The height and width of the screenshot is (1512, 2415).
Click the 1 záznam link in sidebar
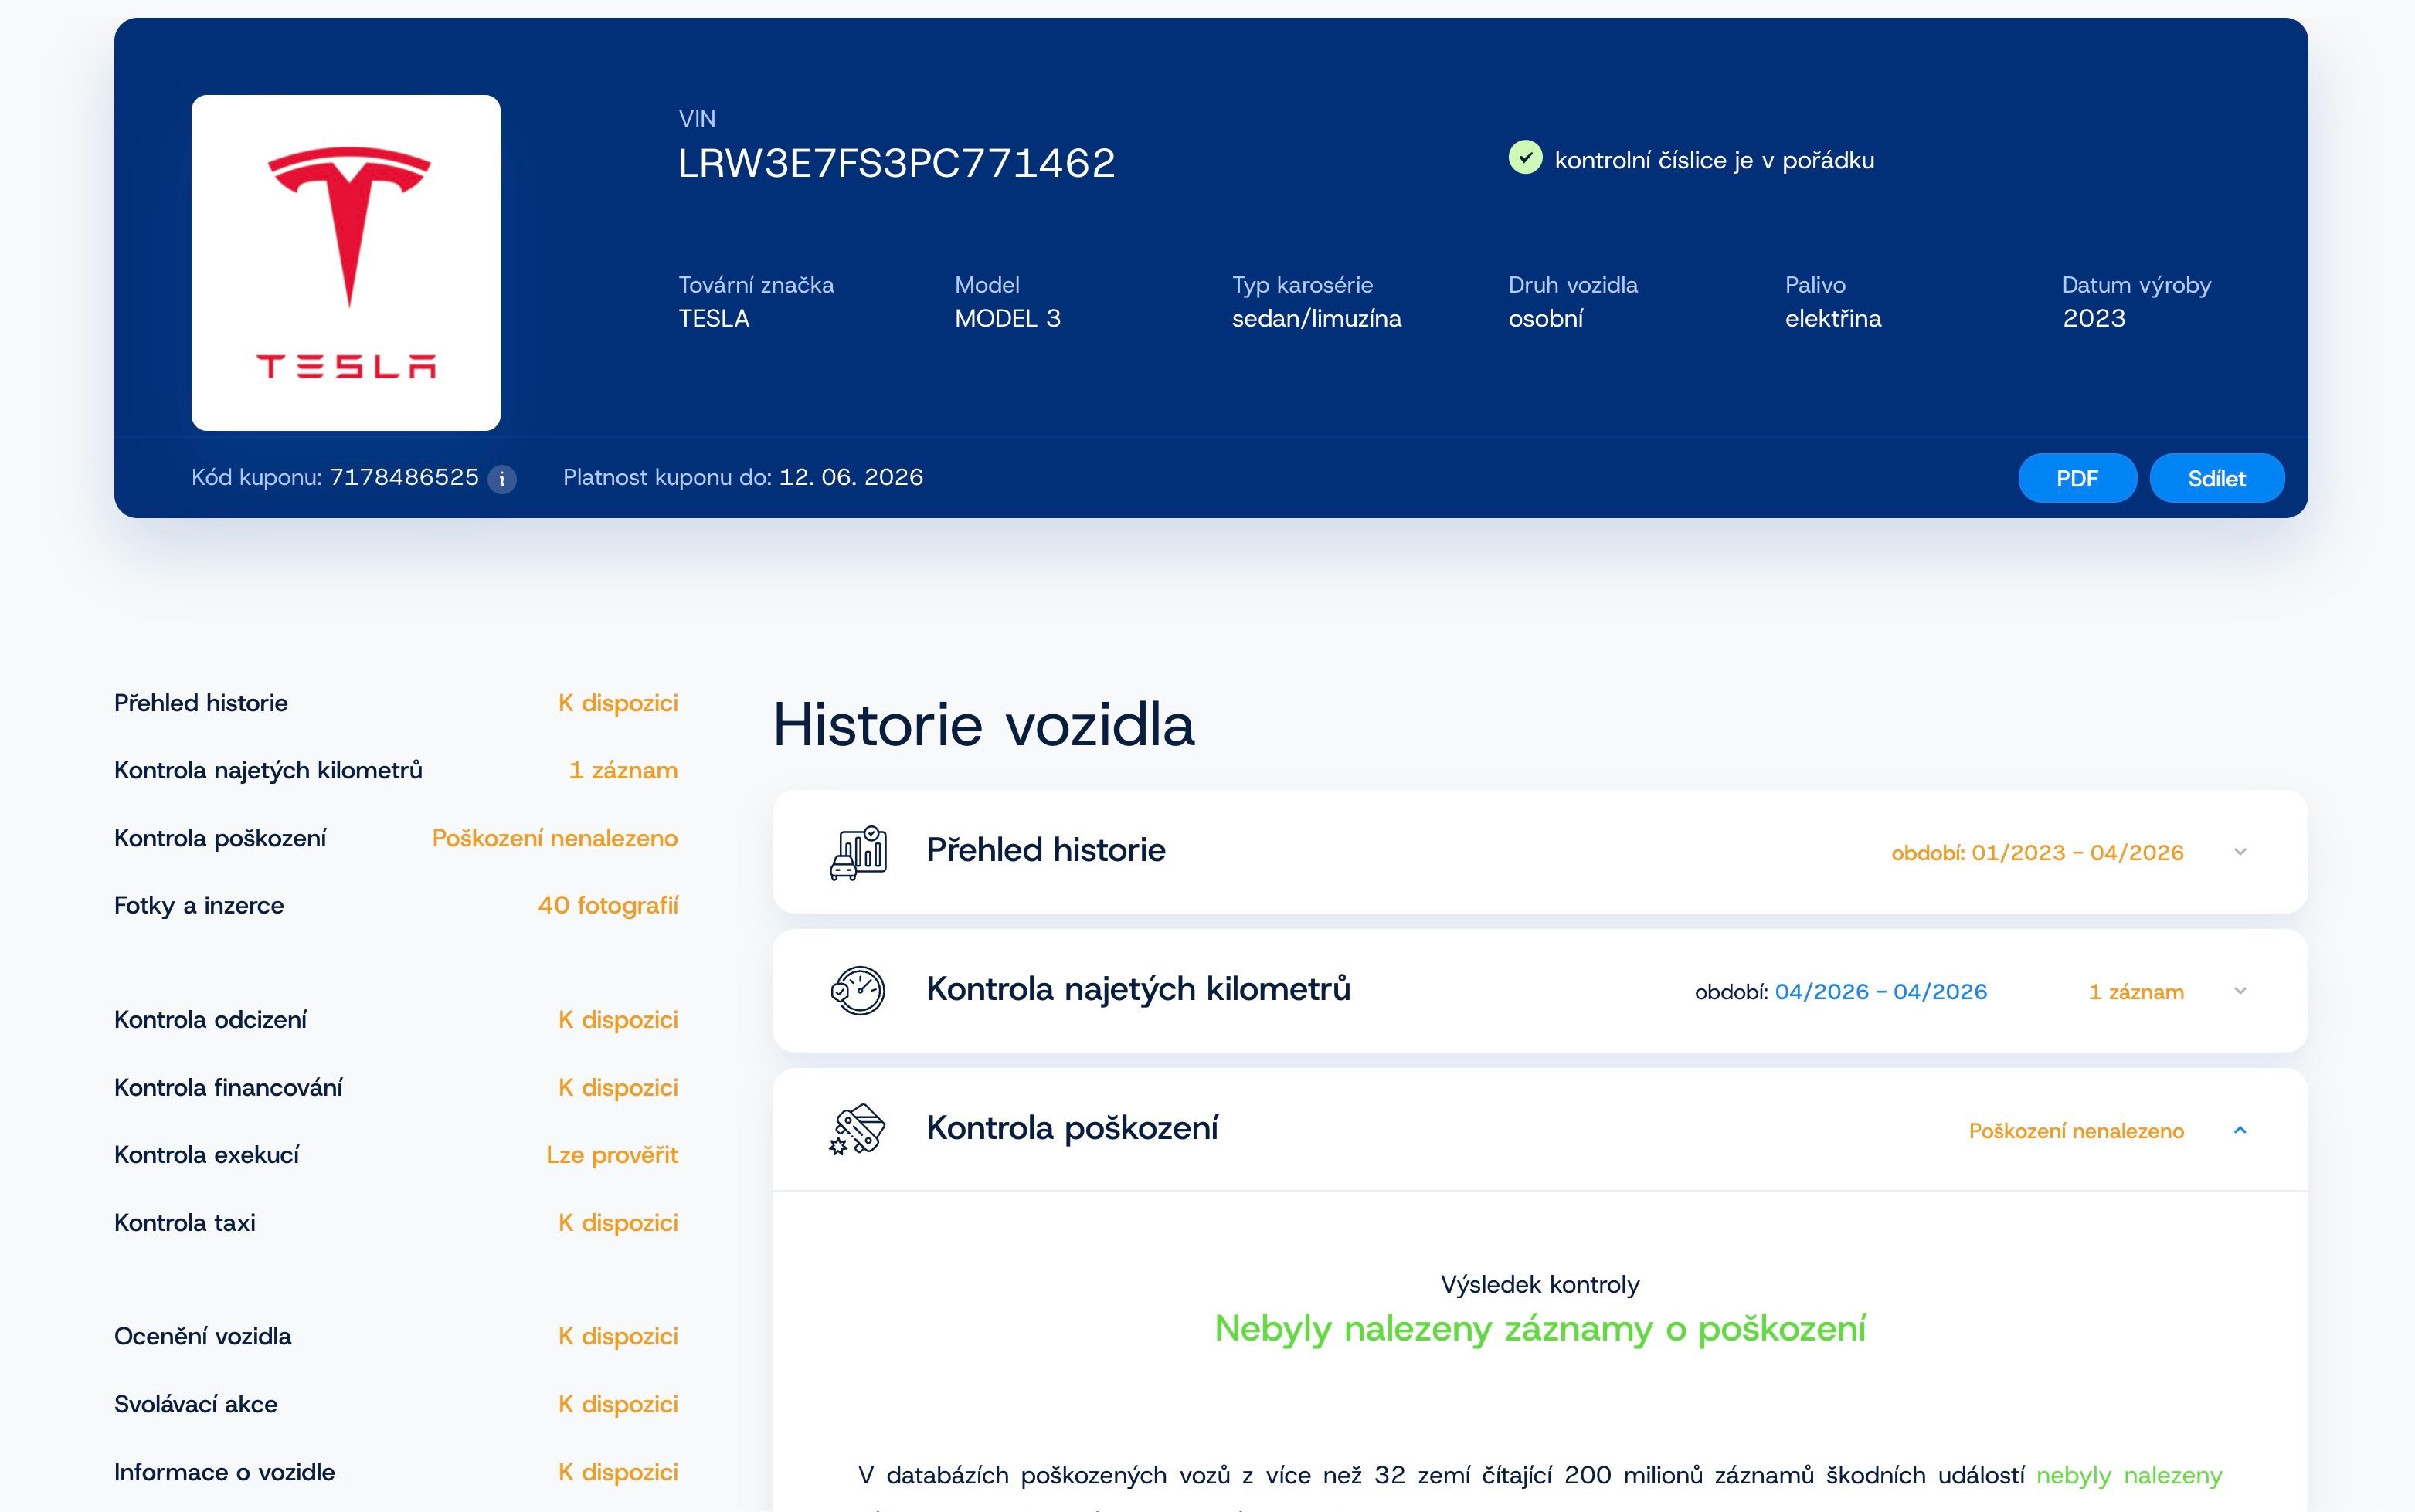(x=623, y=771)
